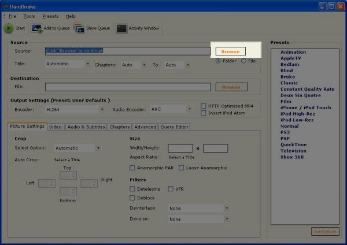Enable the Detelecine filter checkbox
This screenshot has width=347, height=245.
tap(133, 189)
